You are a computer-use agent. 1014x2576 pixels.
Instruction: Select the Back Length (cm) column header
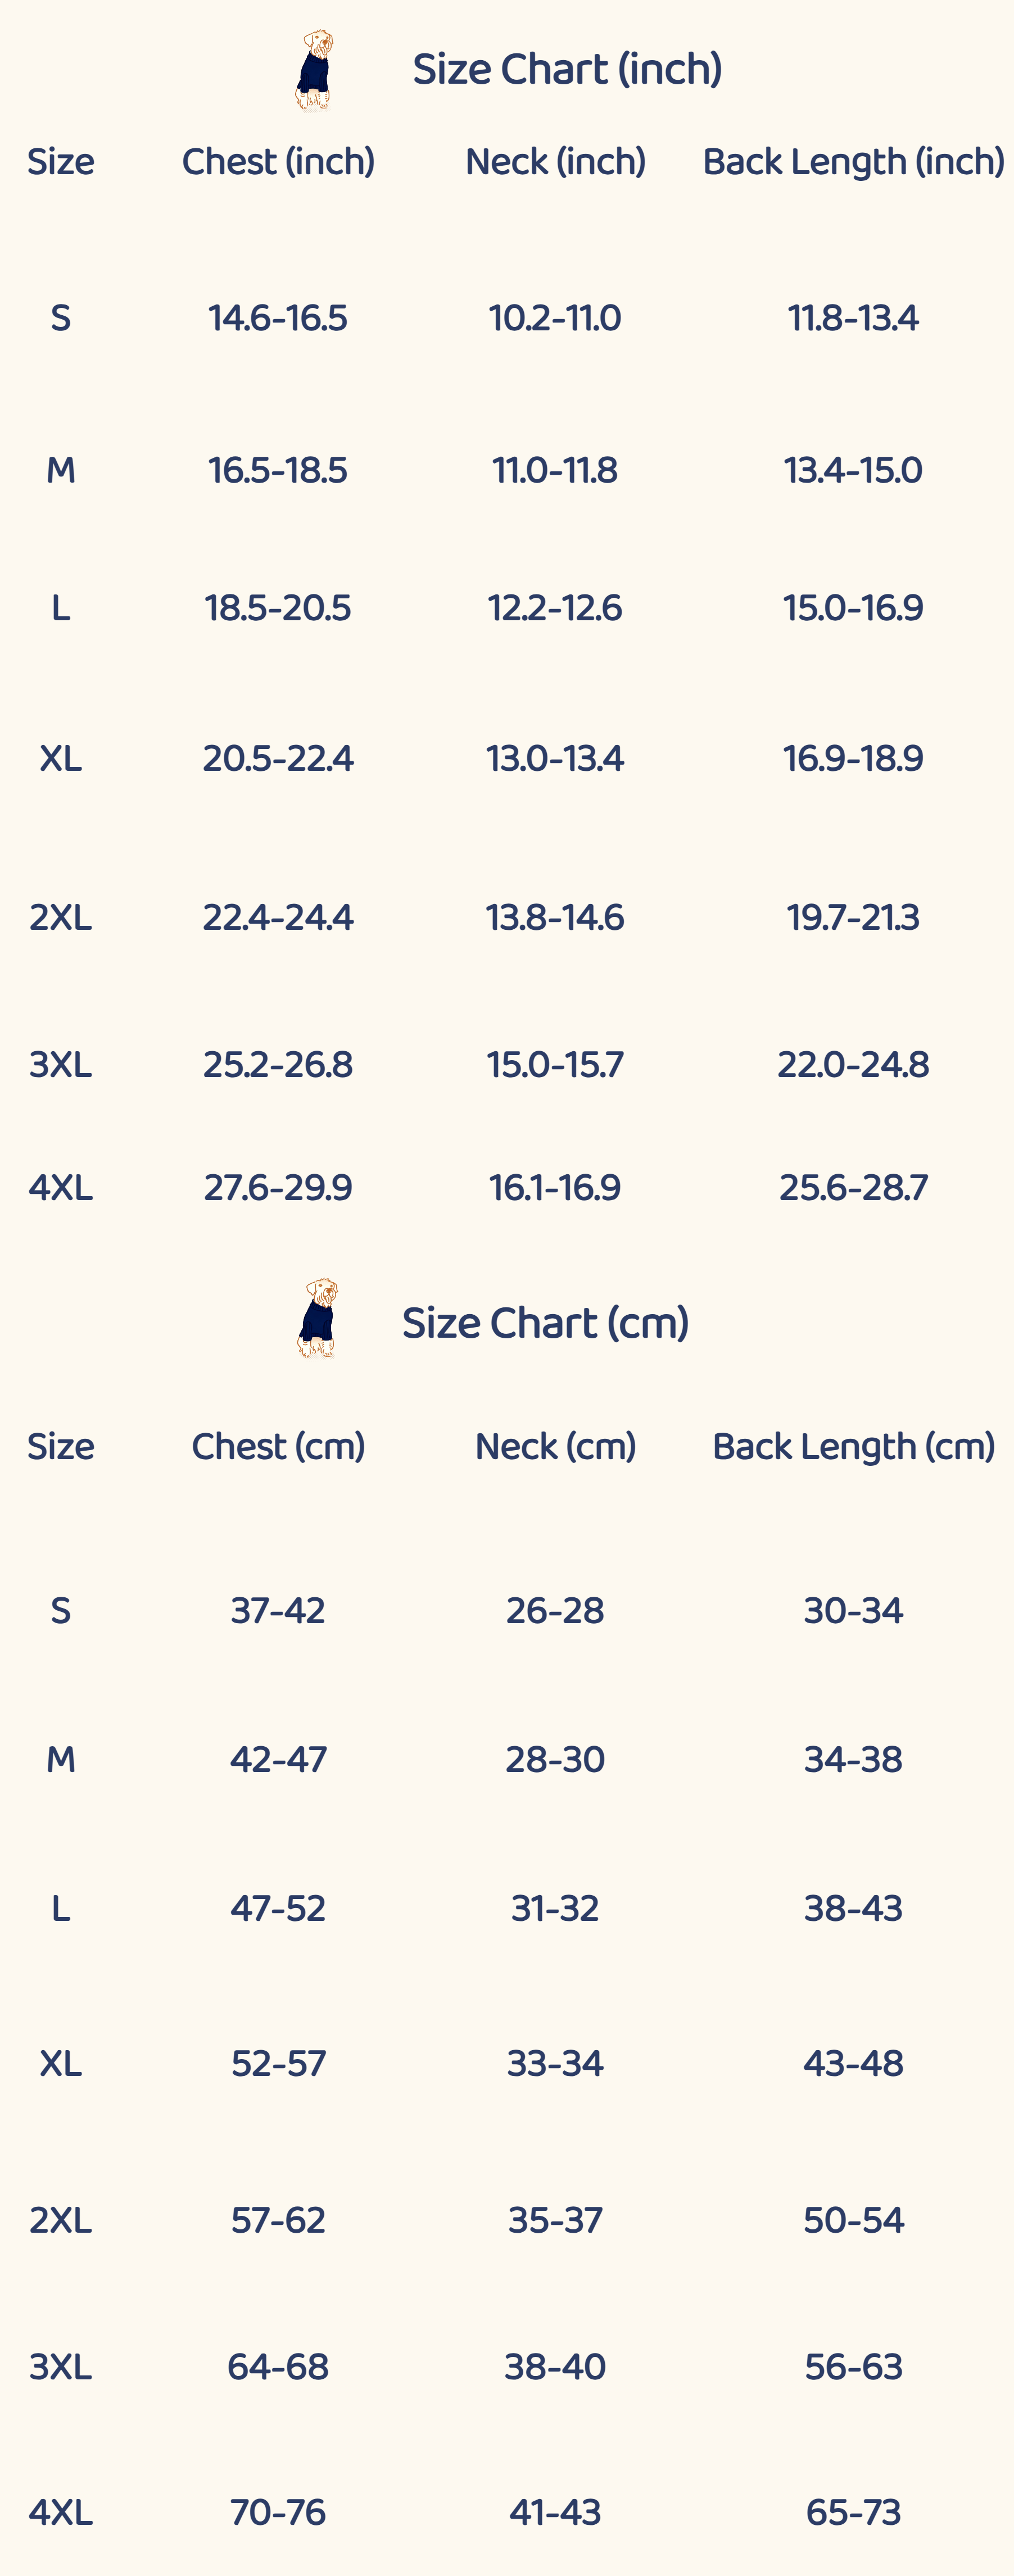click(x=853, y=1446)
